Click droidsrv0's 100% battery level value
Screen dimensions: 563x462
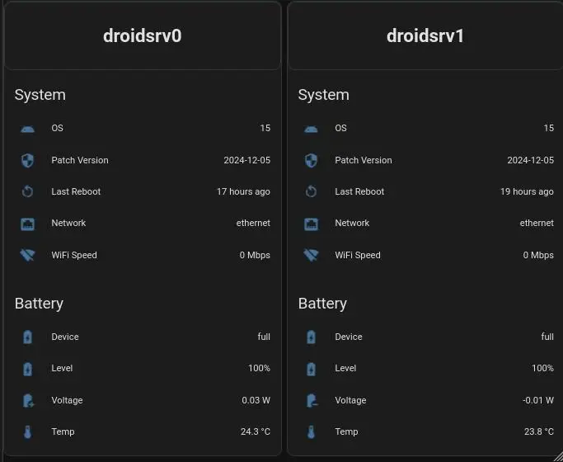(x=259, y=368)
